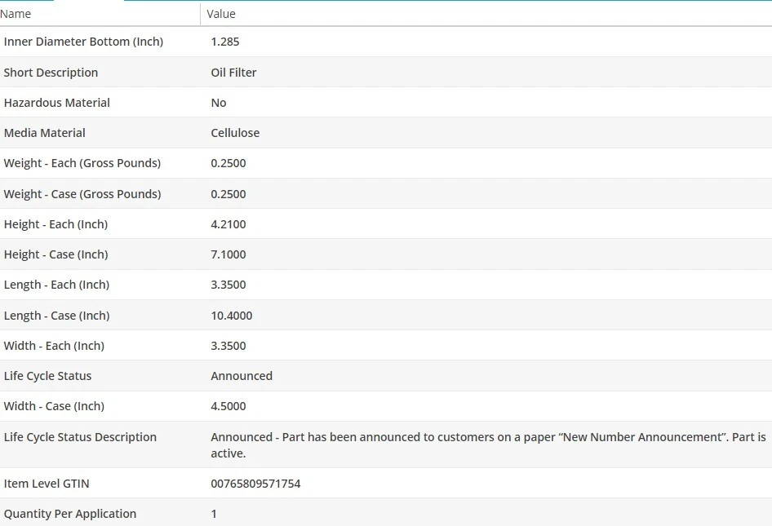Screen dimensions: 772x526
Task: Click the Height - Each (Inch) label
Action: [x=55, y=224]
